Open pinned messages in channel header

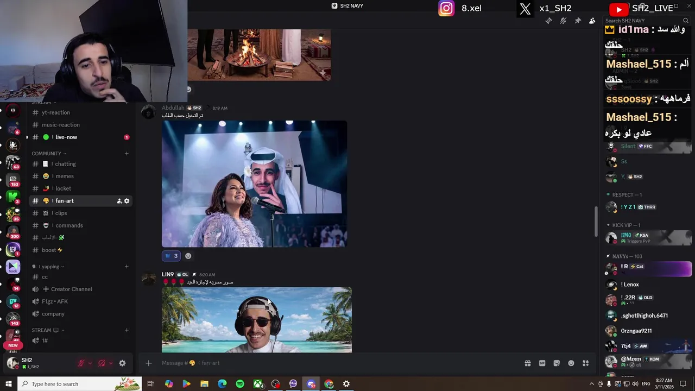tap(578, 21)
